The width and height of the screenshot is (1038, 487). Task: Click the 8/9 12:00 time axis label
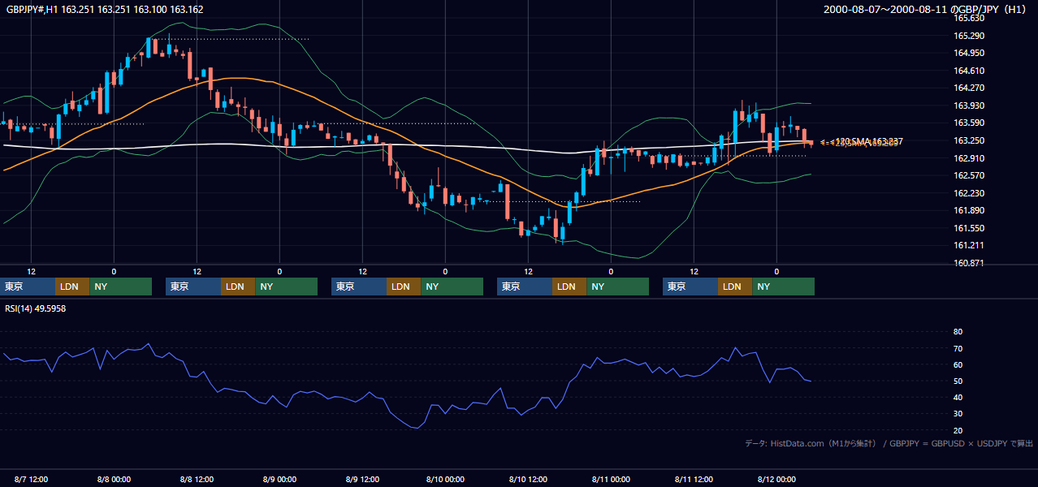362,479
